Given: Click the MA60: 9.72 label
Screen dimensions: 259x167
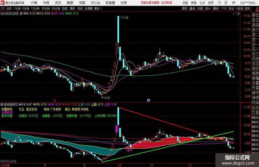Looking at the screenshot, I should coord(72,13).
